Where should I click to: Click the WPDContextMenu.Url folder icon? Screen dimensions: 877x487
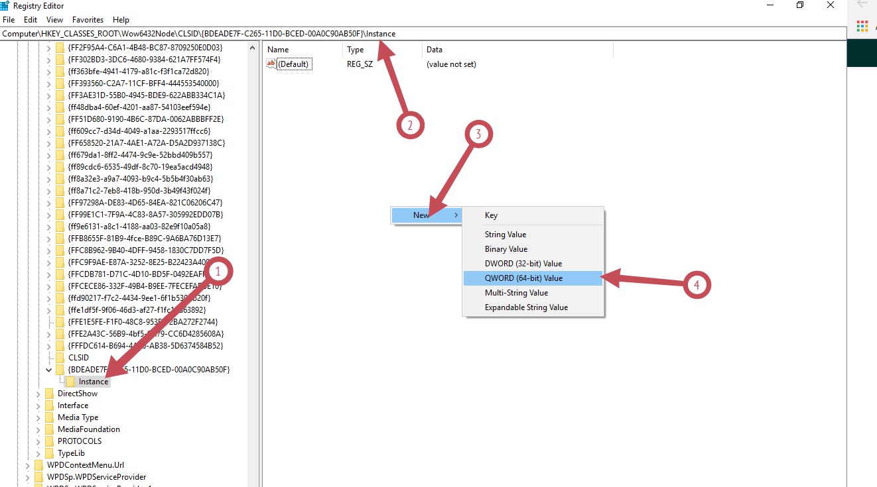click(38, 465)
